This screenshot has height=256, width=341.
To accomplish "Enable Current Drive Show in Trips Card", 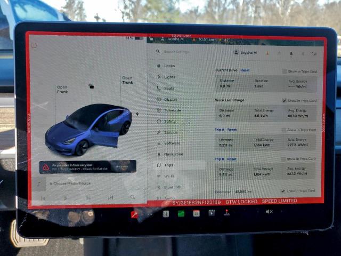I will (x=284, y=71).
